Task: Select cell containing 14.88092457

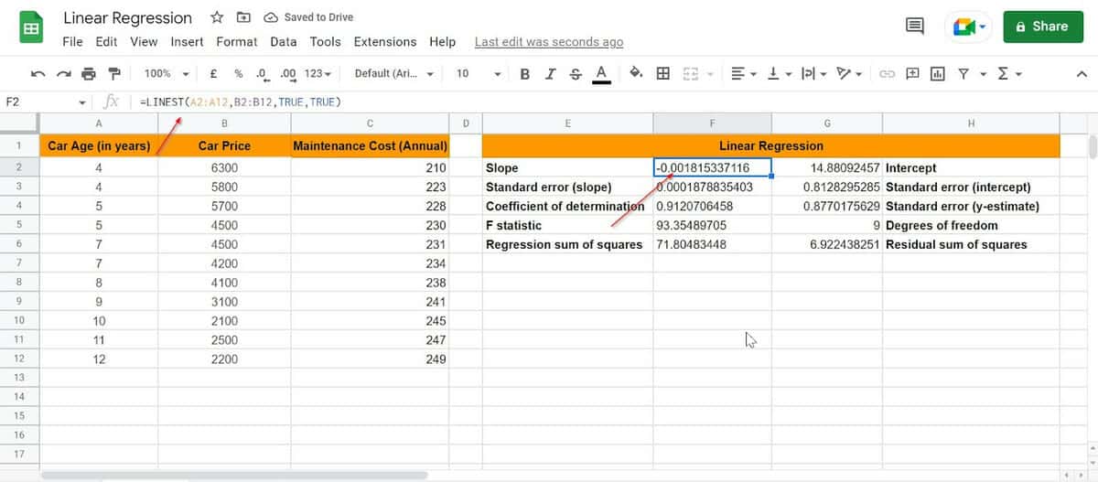Action: [x=827, y=167]
